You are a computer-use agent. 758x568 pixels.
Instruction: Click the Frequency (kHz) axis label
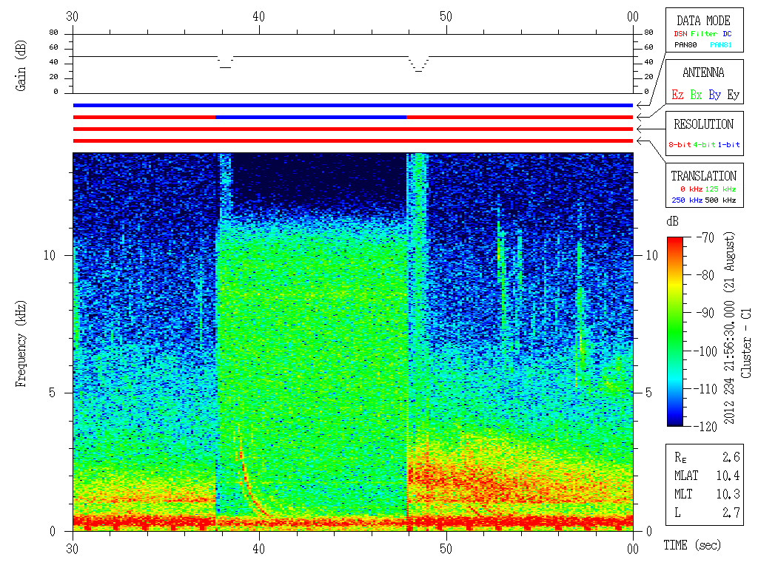[x=20, y=344]
